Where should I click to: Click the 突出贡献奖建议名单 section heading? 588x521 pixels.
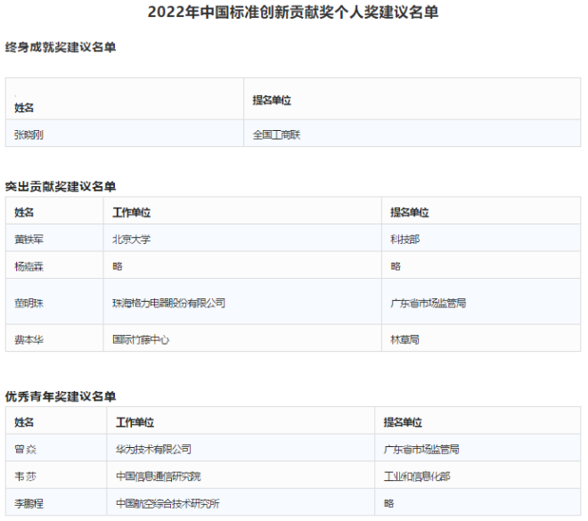click(x=61, y=186)
